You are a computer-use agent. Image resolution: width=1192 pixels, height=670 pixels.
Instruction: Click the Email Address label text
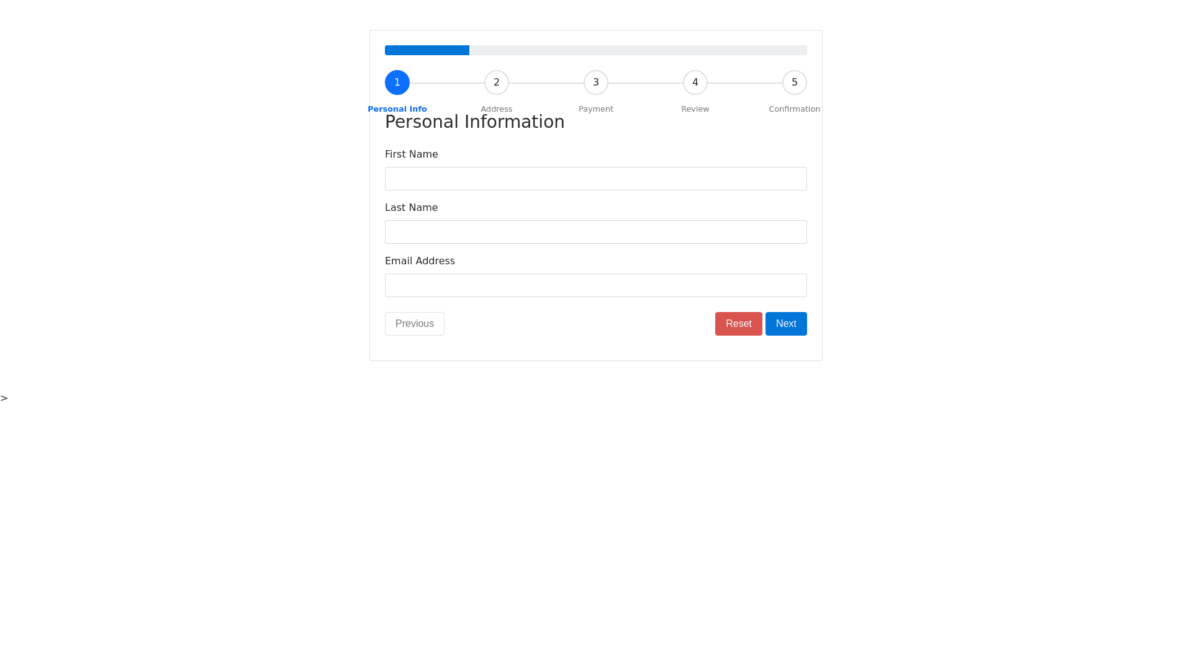pos(420,261)
